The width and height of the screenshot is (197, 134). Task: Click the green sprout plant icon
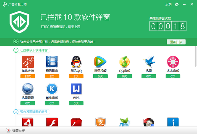point(124,122)
